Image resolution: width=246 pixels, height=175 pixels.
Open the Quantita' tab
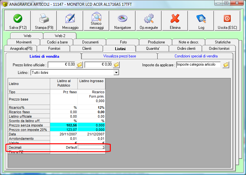pos(153,49)
